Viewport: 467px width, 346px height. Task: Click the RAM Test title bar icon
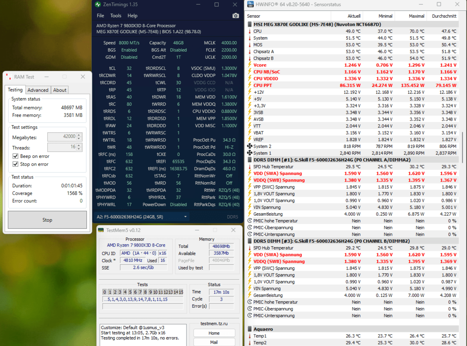pyautogui.click(x=9, y=77)
